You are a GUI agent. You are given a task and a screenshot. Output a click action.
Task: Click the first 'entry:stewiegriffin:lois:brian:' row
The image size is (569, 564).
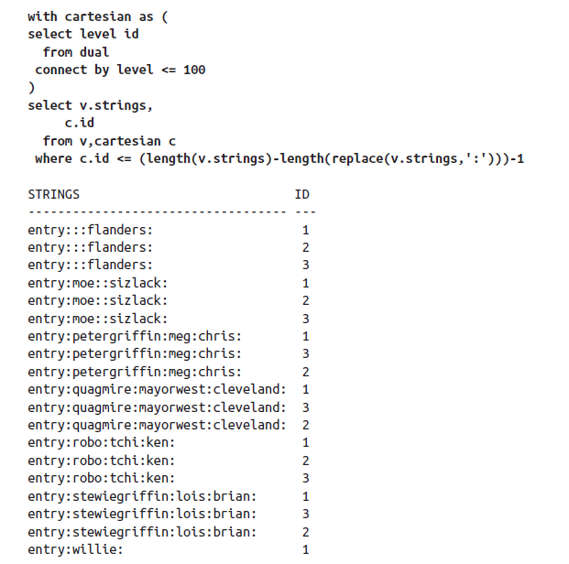click(142, 496)
